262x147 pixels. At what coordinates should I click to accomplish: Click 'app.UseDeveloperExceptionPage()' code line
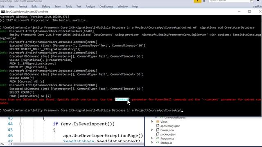(103, 136)
